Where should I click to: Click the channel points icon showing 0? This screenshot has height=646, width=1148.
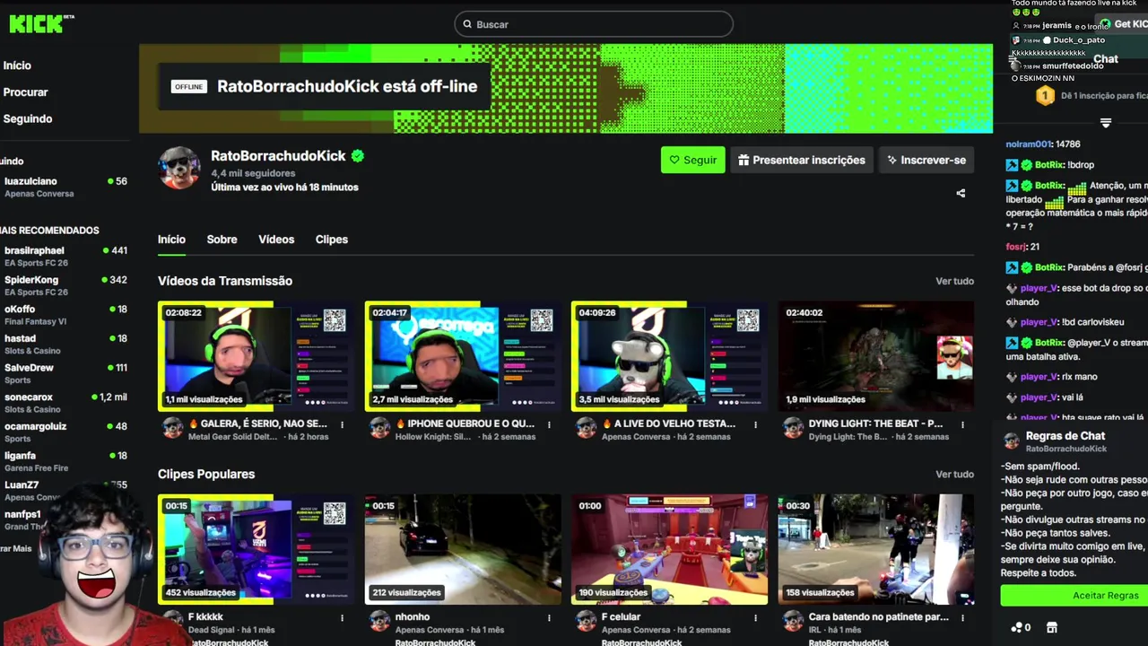pos(1021,627)
